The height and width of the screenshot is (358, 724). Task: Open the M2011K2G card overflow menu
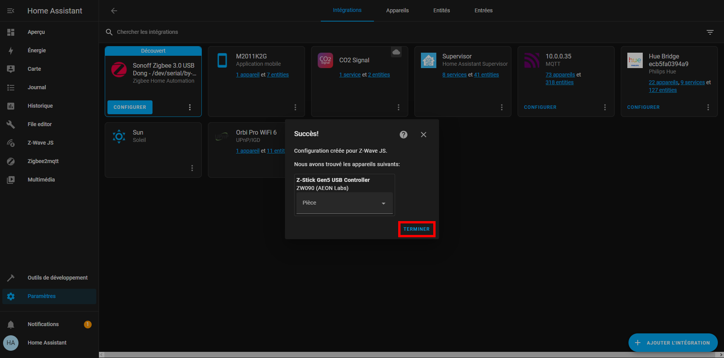tap(295, 107)
